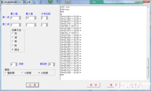Screen dimensions: 151x91
Task: Increase 项数 term count with up arrow
Action: click(x=16, y=64)
